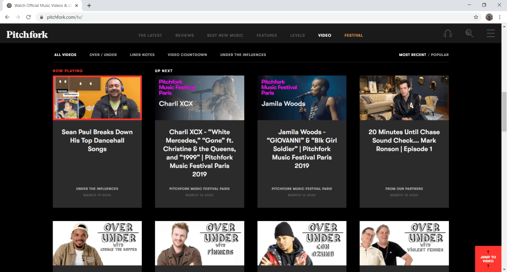This screenshot has height=272, width=507.
Task: Click the address bar URL field
Action: [248, 17]
